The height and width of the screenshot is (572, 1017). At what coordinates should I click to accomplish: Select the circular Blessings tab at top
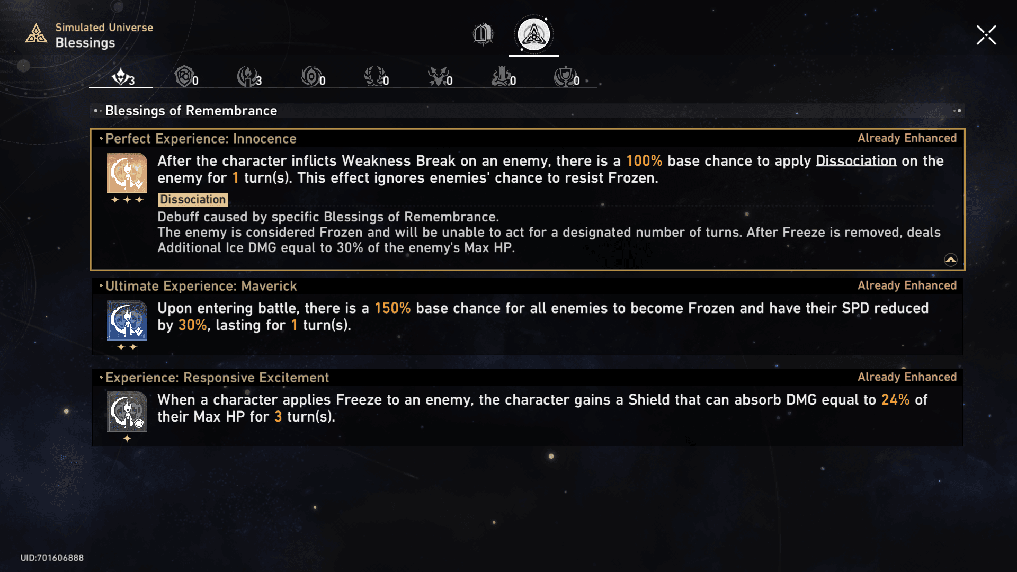click(533, 34)
